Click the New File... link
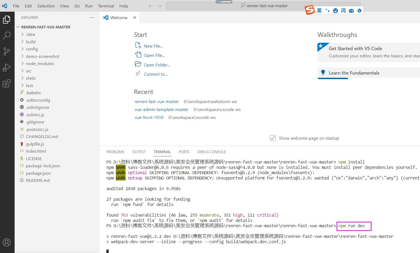This screenshot has width=420, height=253. [x=153, y=46]
